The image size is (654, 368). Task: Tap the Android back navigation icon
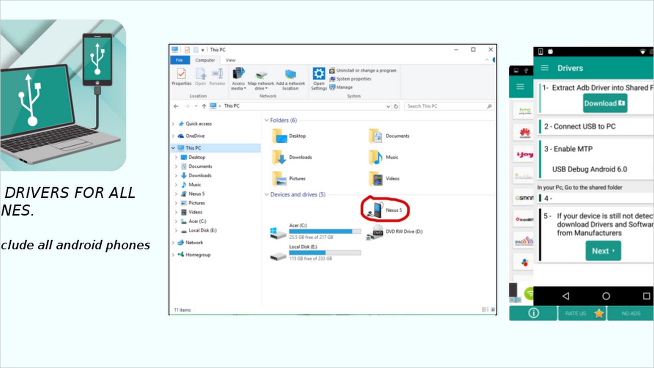tap(566, 296)
